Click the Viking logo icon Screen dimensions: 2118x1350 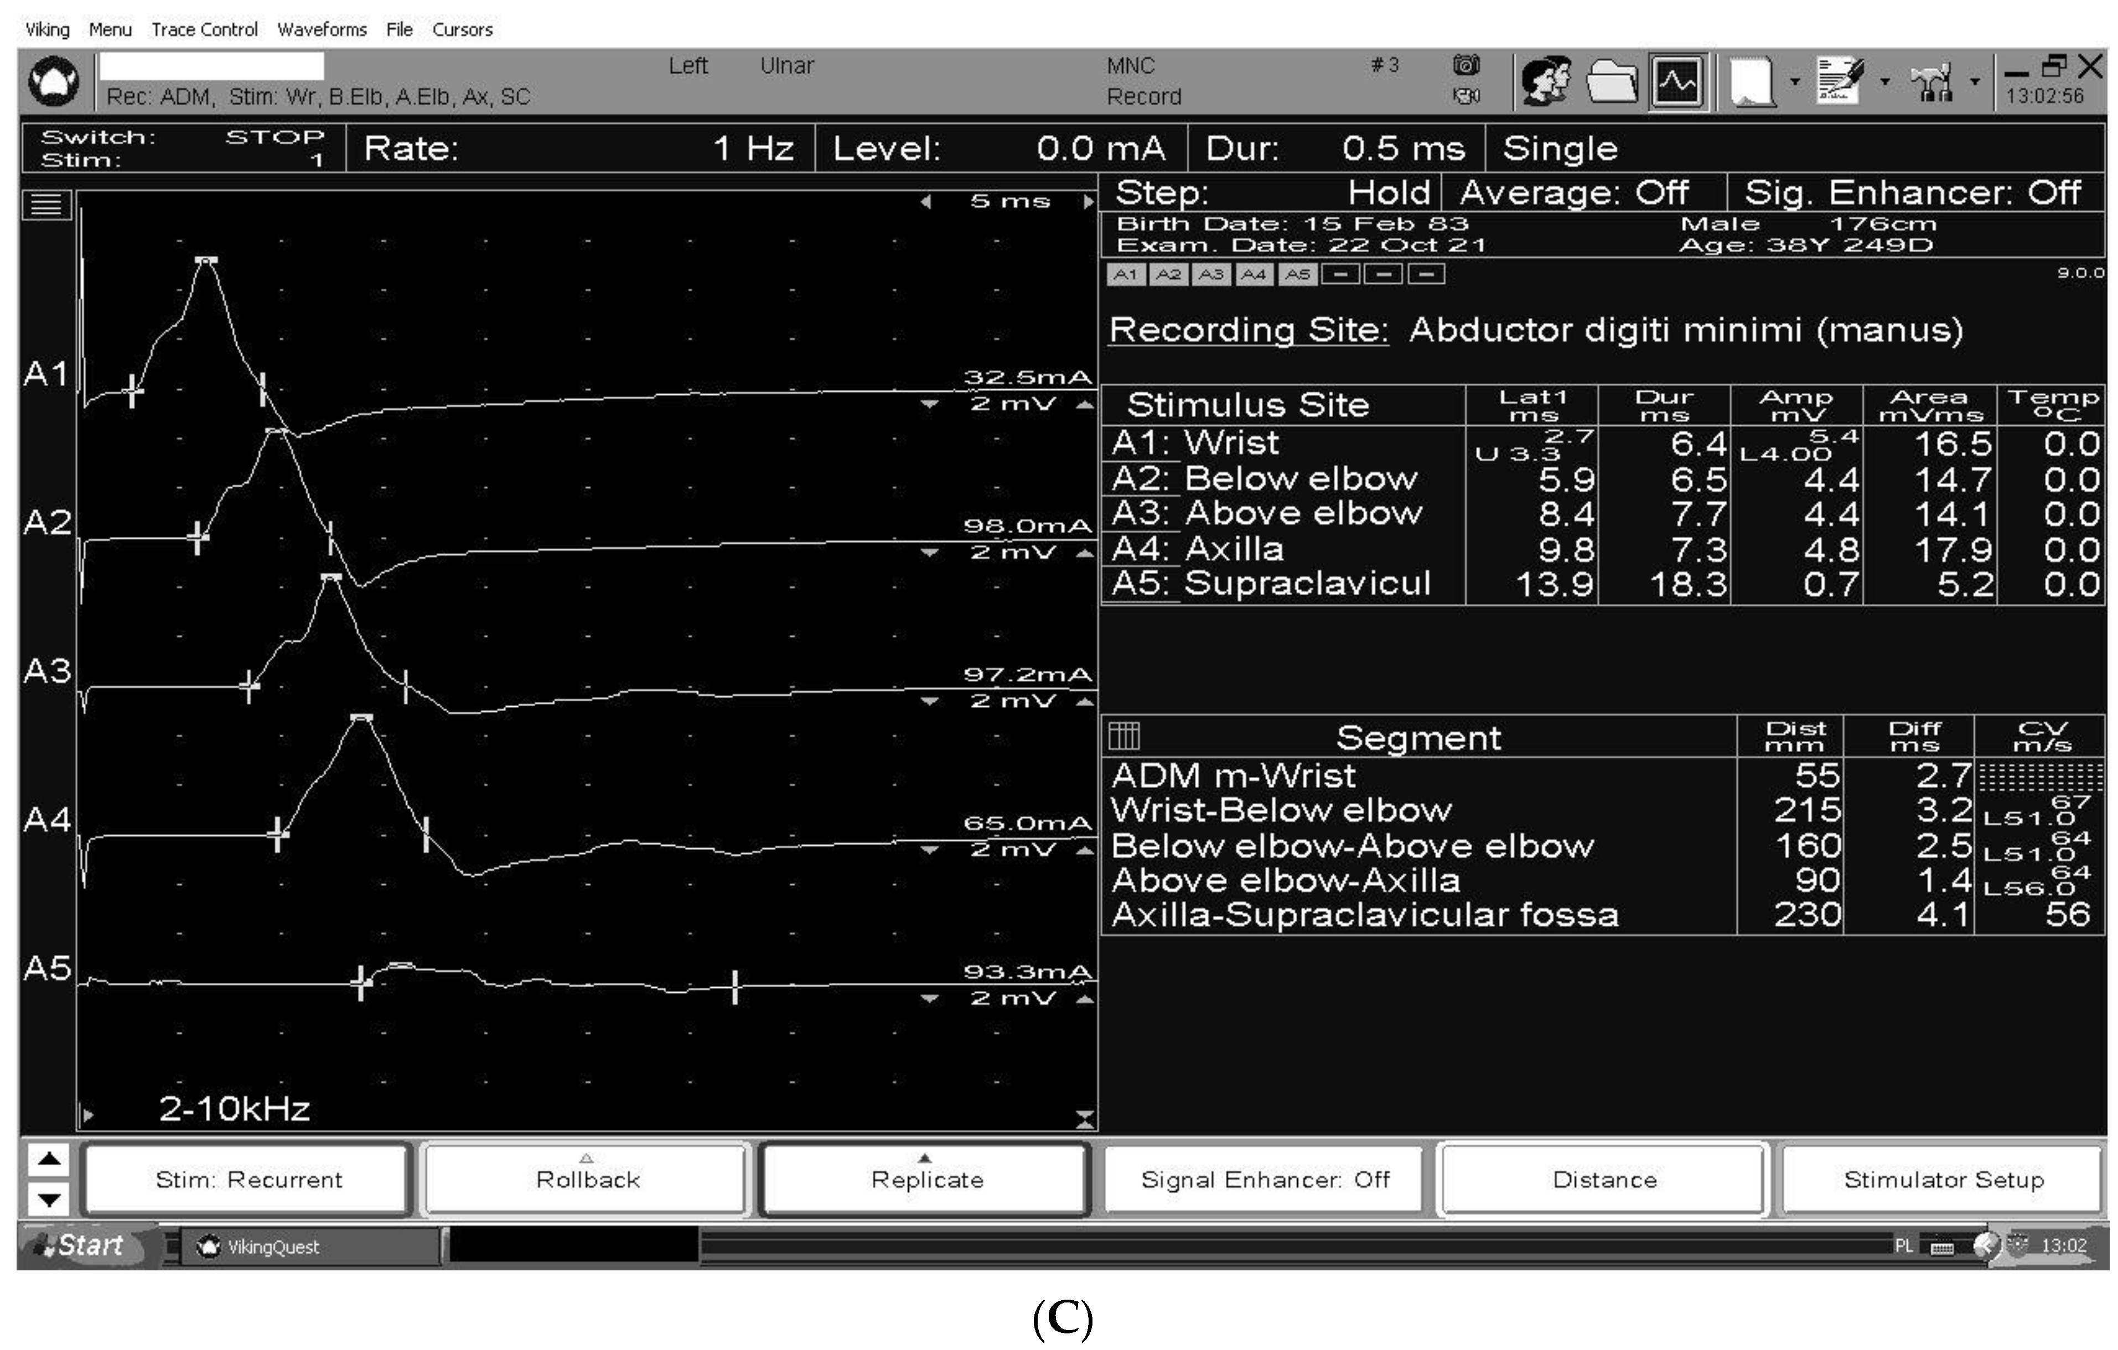click(x=55, y=82)
